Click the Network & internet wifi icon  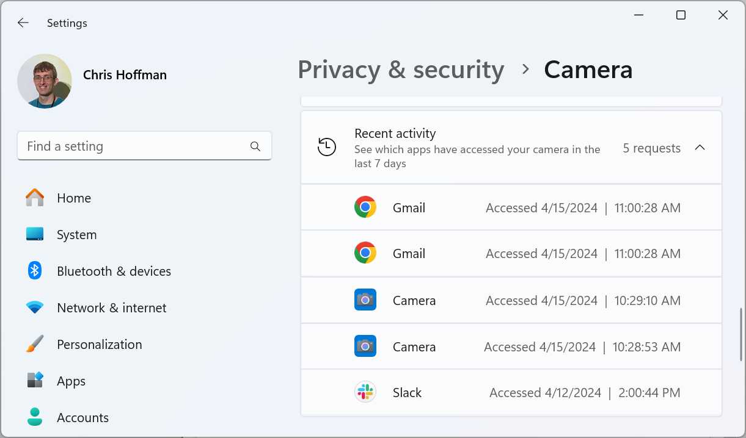tap(35, 307)
